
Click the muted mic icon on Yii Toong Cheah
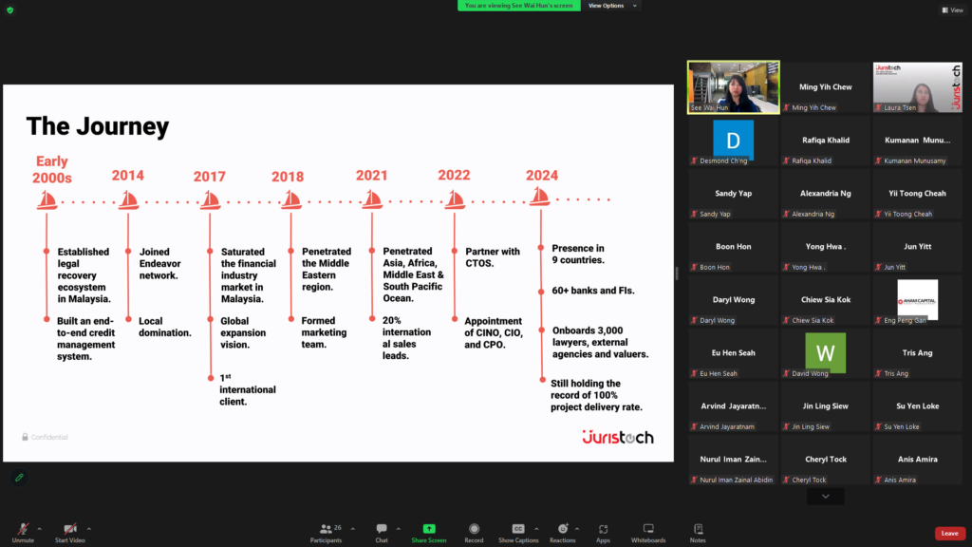[878, 214]
